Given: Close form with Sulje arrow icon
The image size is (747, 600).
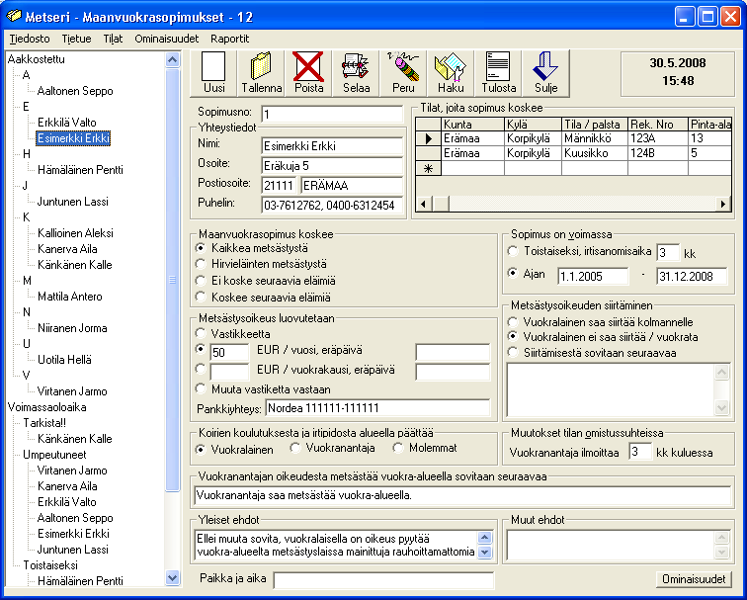Looking at the screenshot, I should pos(545,72).
